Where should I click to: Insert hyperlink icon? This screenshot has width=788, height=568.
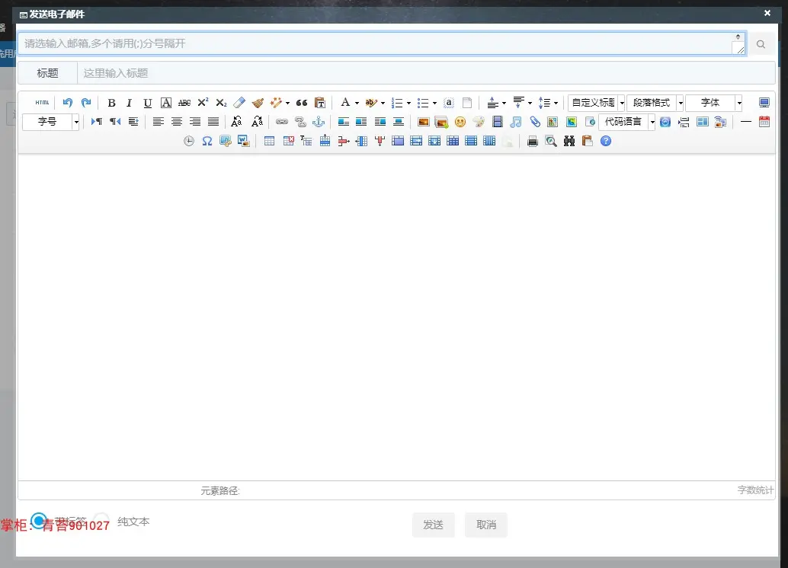pos(282,122)
